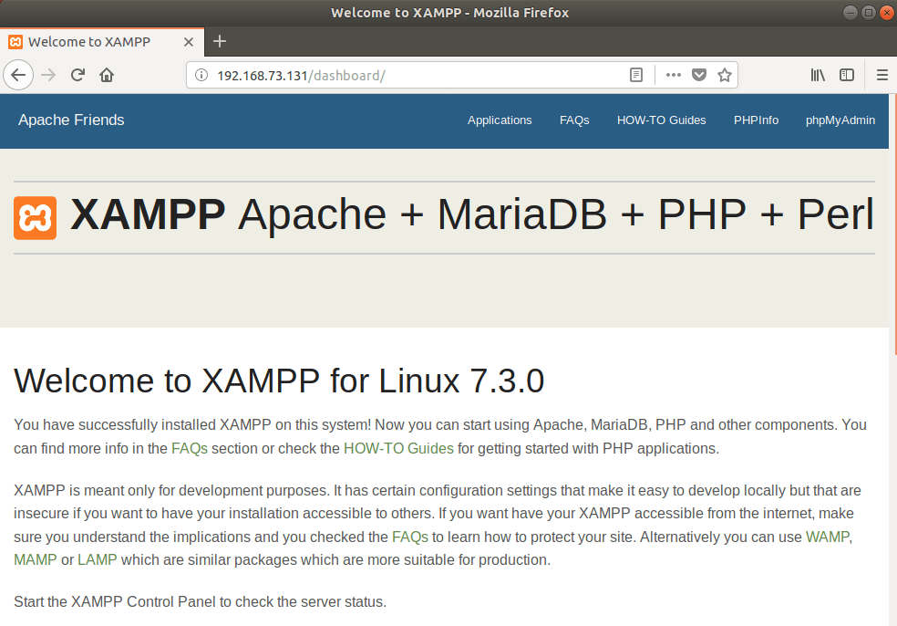The image size is (897, 626).
Task: Save page to Pocket
Action: [x=699, y=75]
